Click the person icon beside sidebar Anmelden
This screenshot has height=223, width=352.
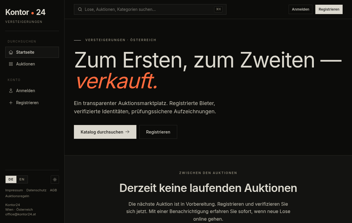point(11,91)
